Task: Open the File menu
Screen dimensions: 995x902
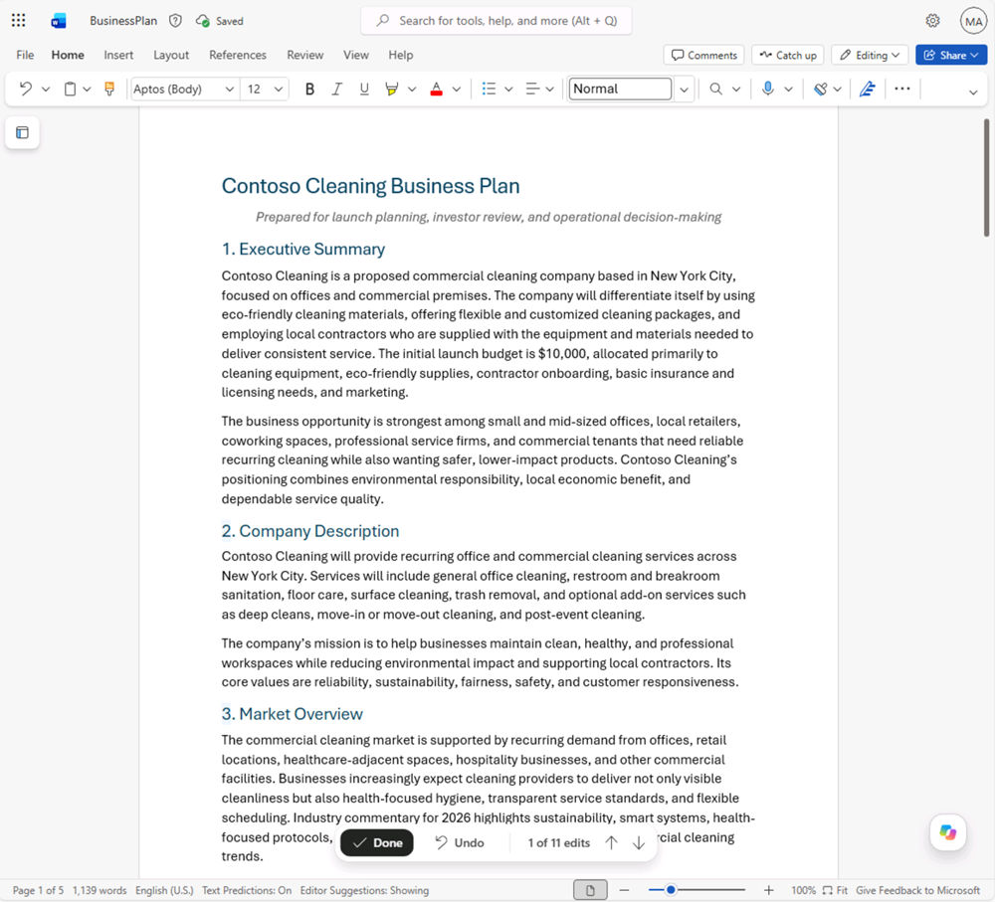Action: point(25,55)
